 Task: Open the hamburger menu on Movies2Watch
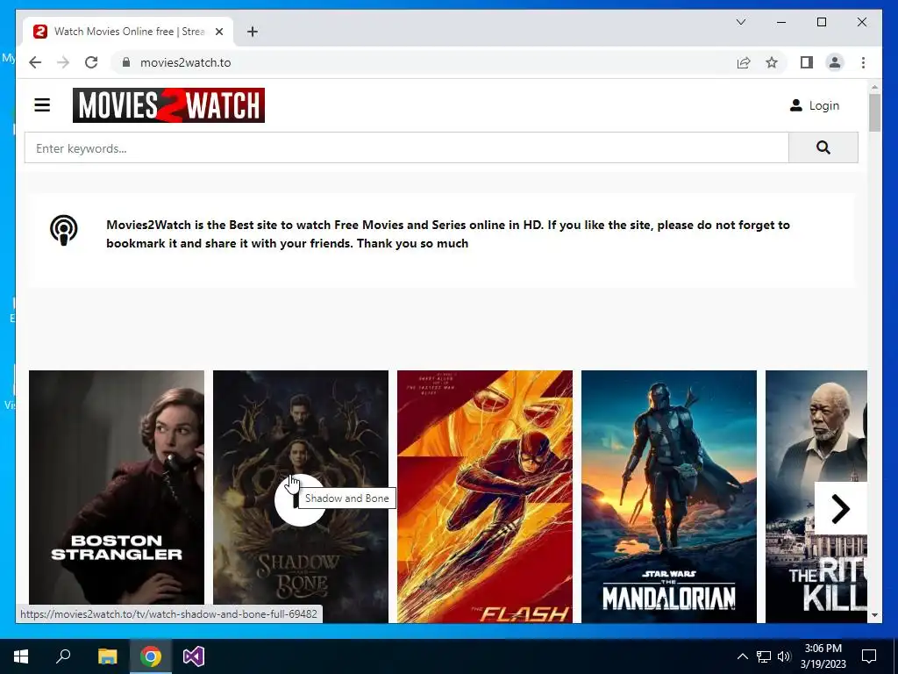(42, 105)
